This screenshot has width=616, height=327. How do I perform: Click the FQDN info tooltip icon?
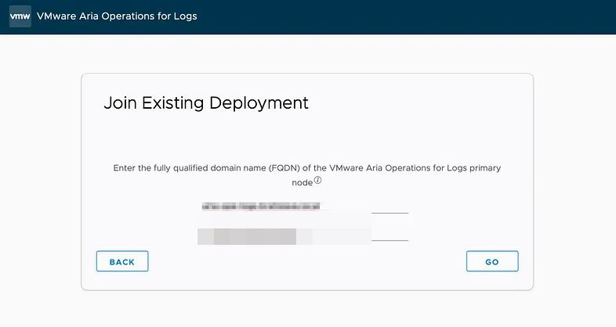click(318, 181)
